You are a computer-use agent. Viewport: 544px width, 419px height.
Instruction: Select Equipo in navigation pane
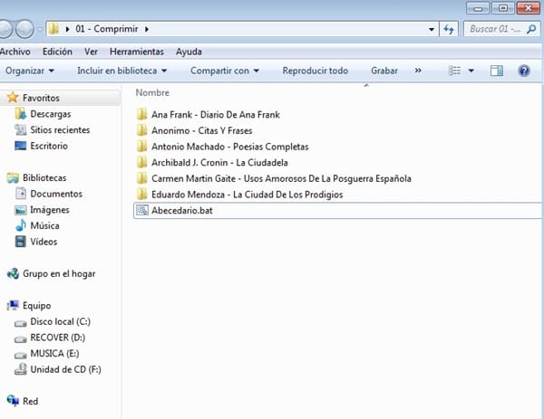pyautogui.click(x=37, y=306)
